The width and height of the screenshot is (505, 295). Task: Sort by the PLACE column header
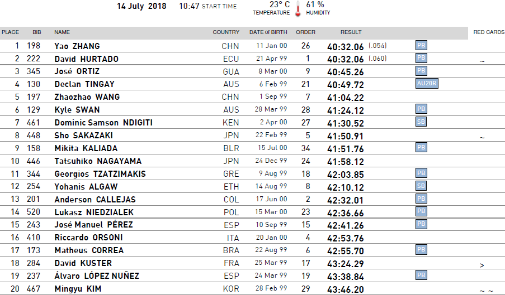coord(10,32)
